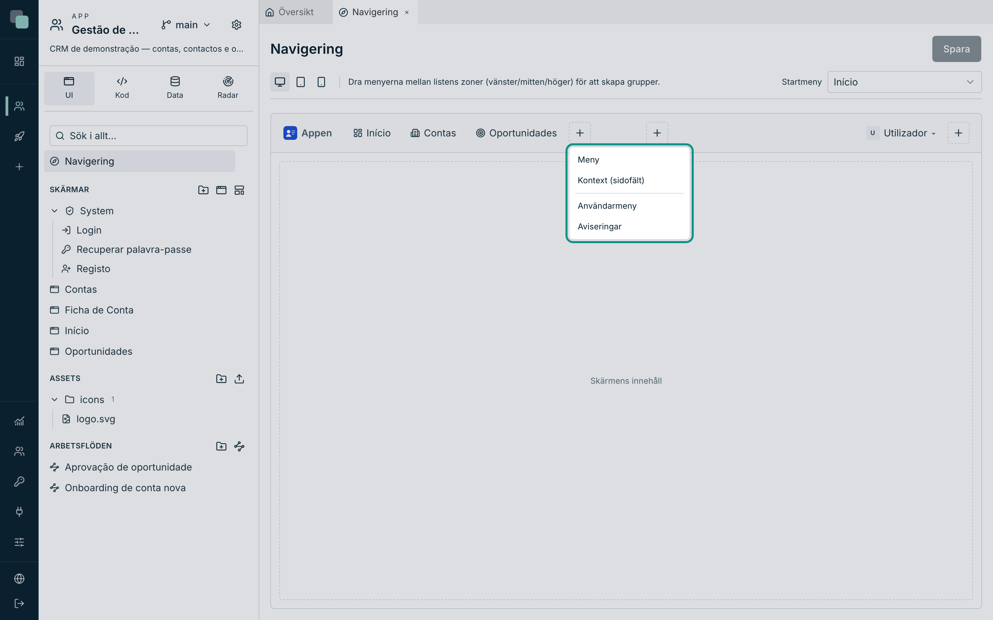Open Início screen in sidebar tree
Screen dimensions: 993x620
point(70,331)
